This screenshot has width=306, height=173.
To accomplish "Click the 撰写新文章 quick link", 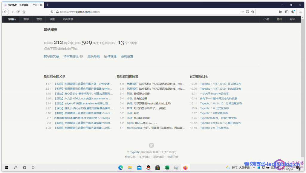I will pos(51,56).
